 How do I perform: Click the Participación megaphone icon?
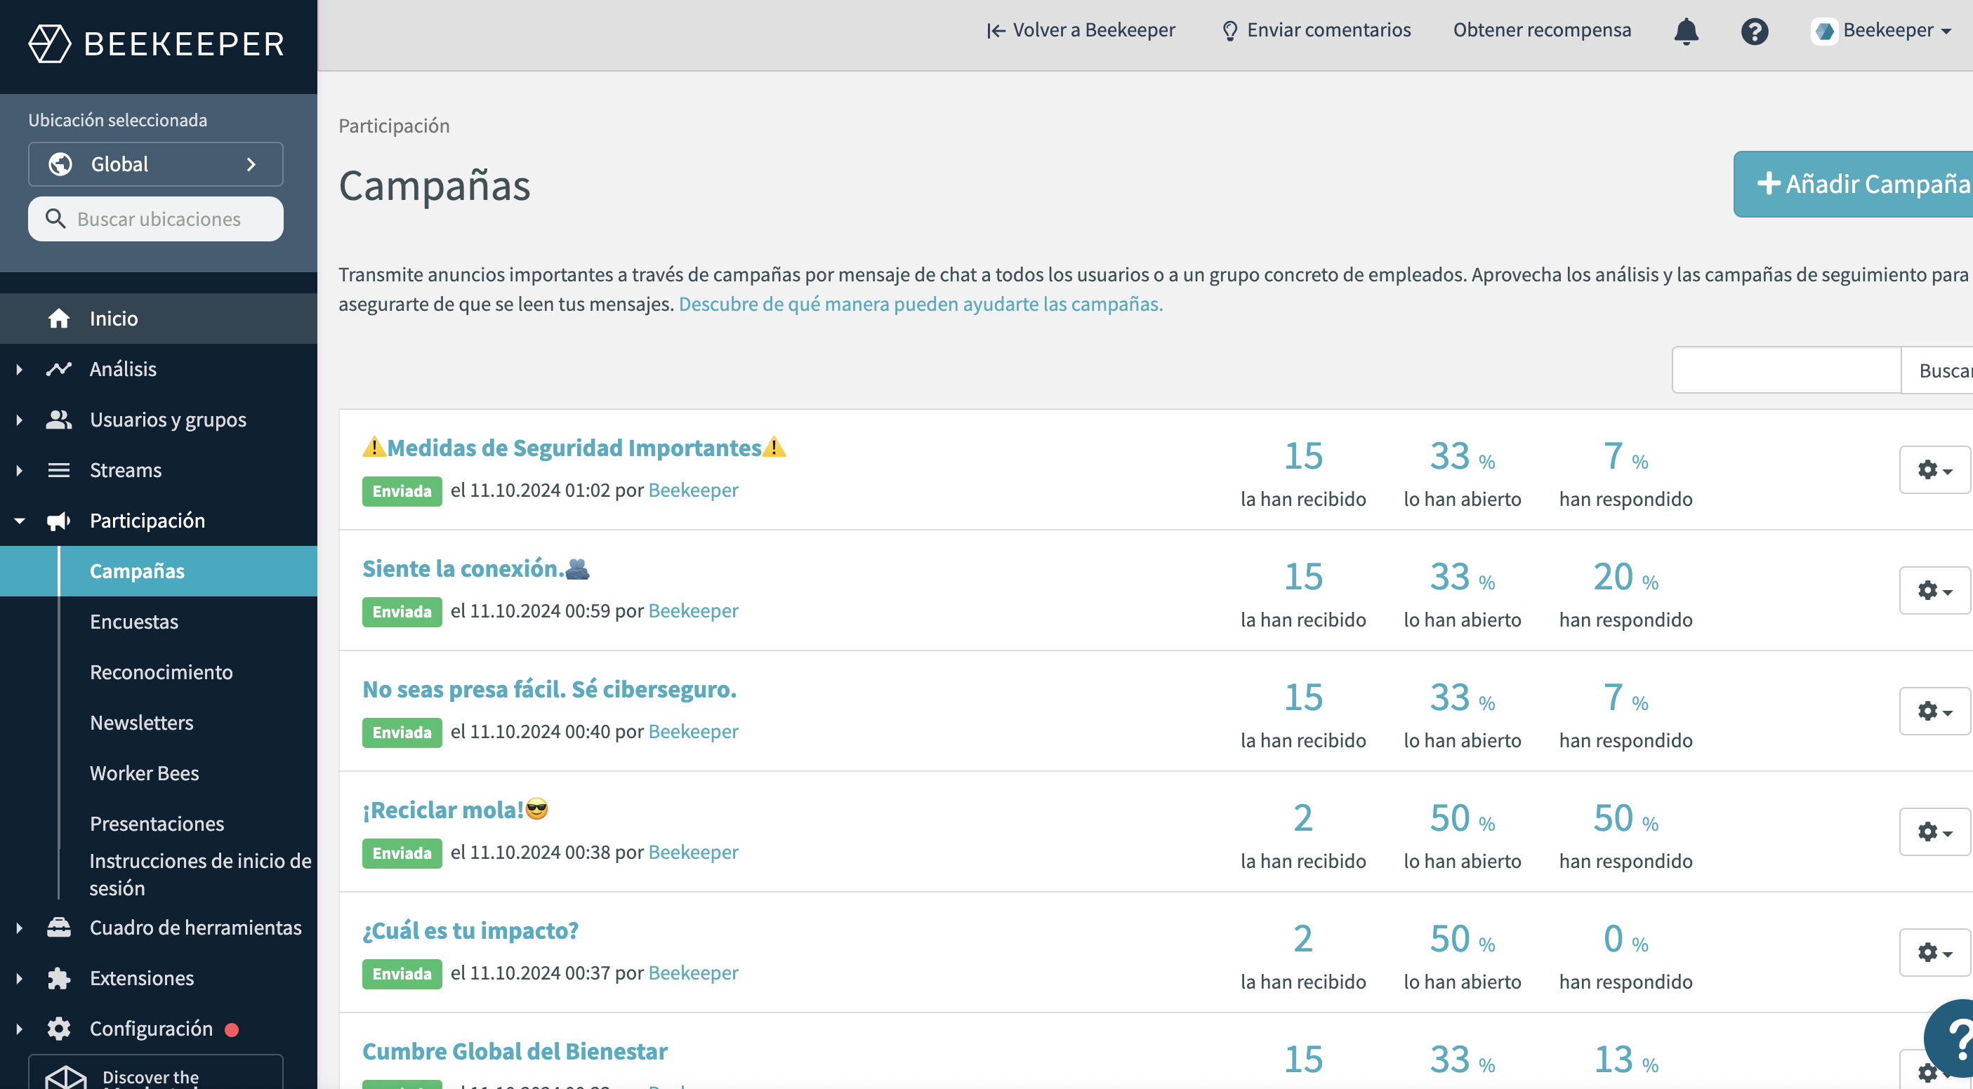click(60, 521)
